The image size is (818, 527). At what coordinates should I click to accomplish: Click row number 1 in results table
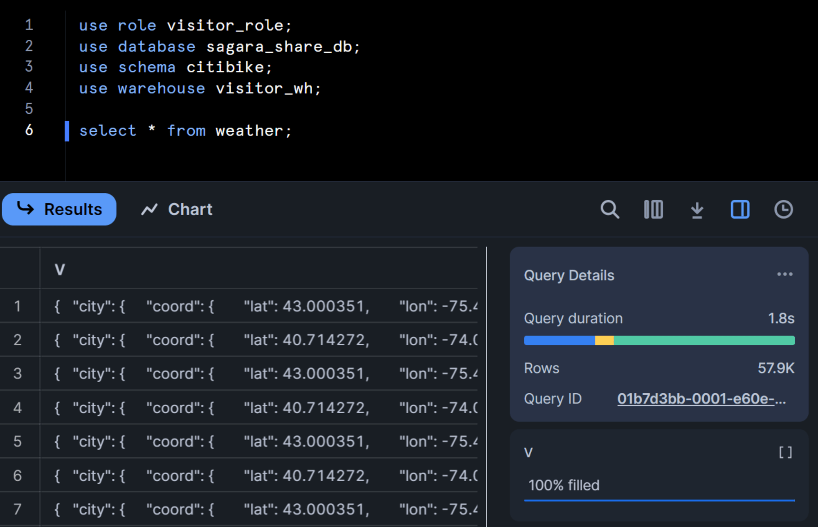click(17, 306)
